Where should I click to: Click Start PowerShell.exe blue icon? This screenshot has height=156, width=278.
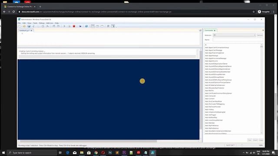click(x=86, y=26)
